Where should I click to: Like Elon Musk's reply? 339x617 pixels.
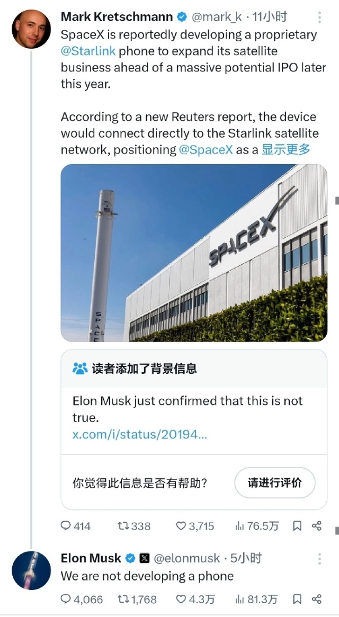[181, 600]
